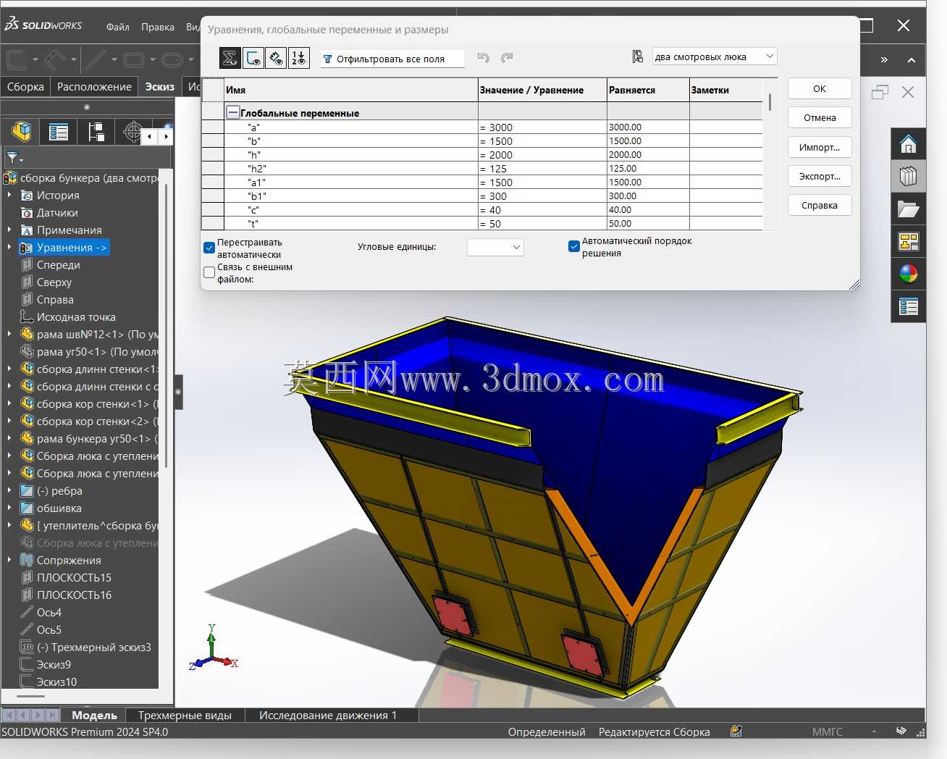The height and width of the screenshot is (759, 947).
Task: Open SOLIDWORKS Resources home in task pane
Action: (x=908, y=144)
